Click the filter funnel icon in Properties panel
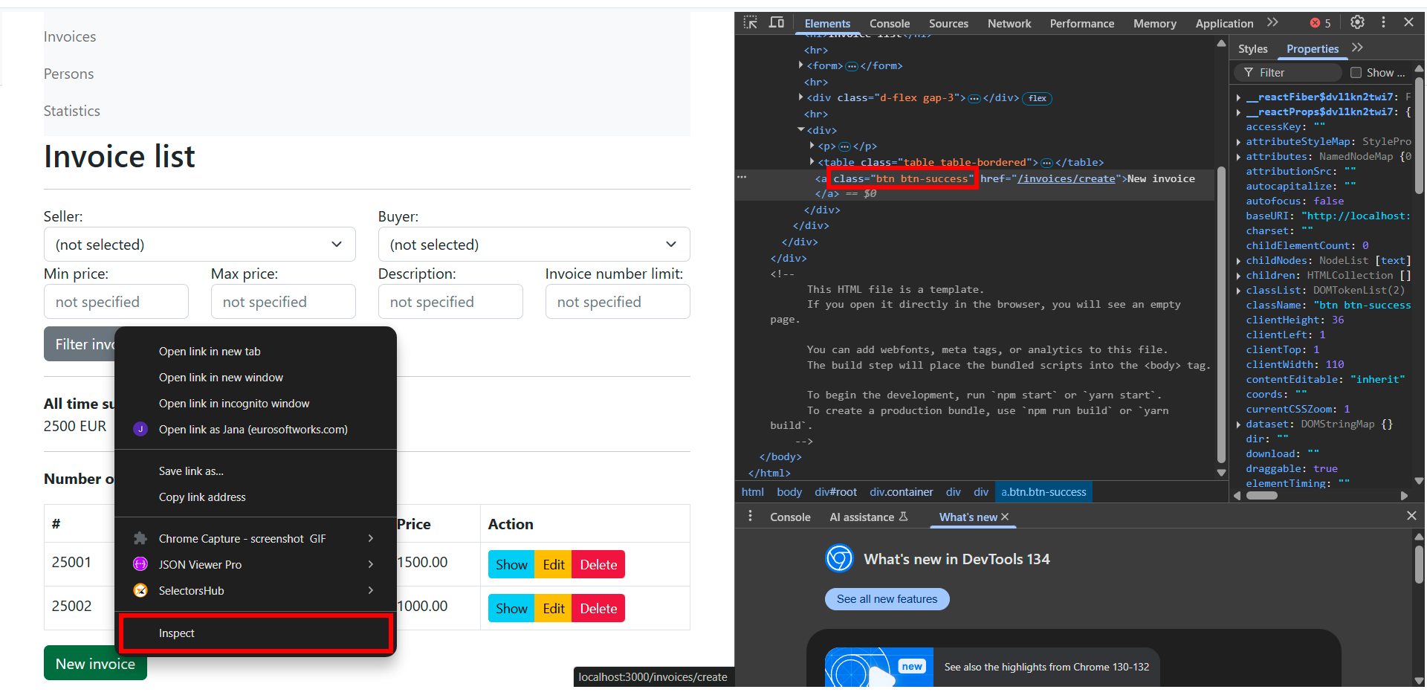1427x698 pixels. 1248,72
